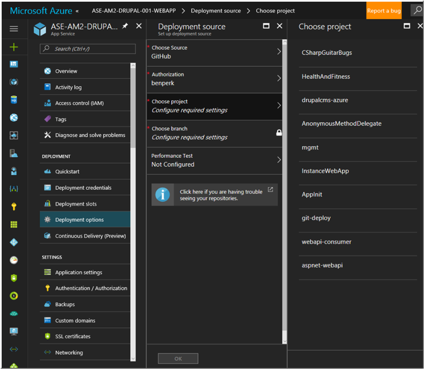Collapse breadcrumb with double chevron icon
424x369 pixels.
pos(77,11)
